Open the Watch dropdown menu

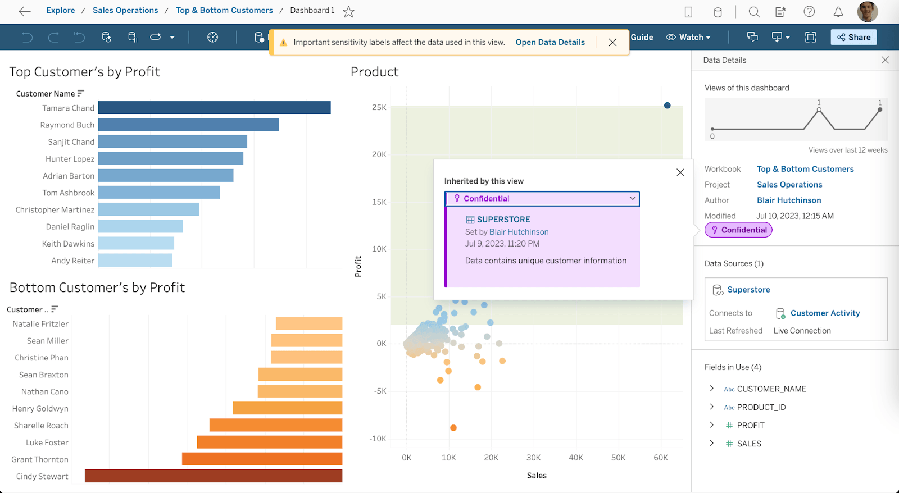[688, 37]
